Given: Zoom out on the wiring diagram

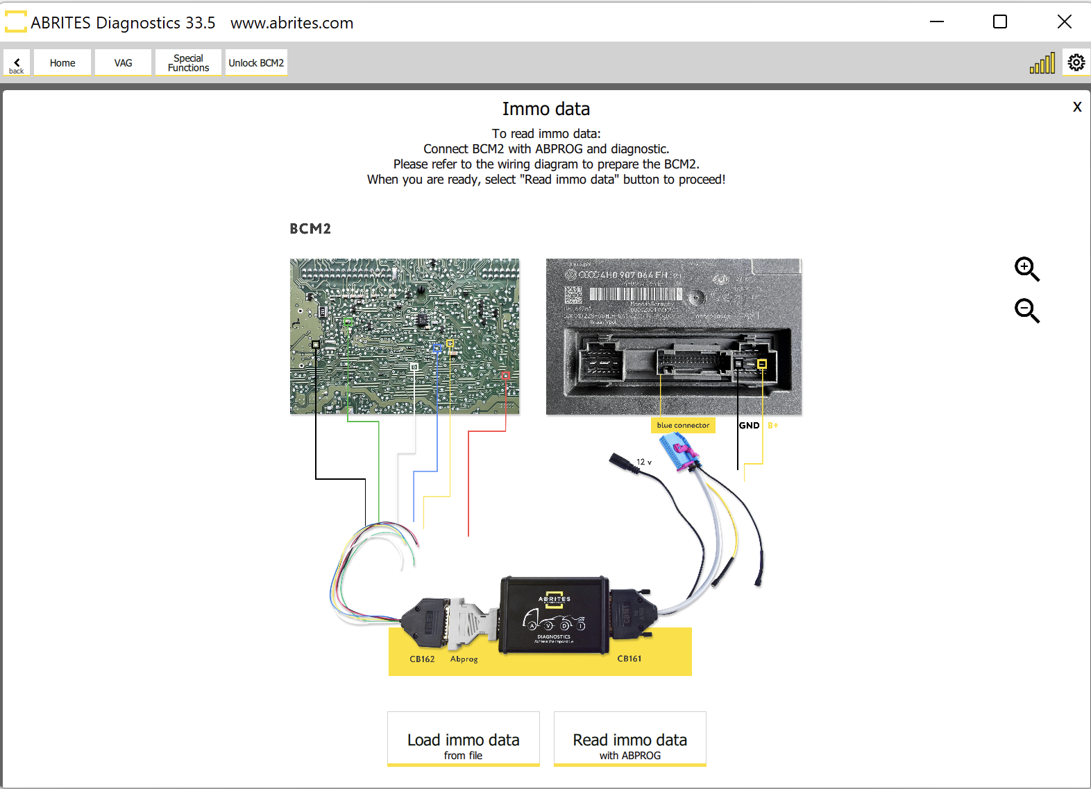Looking at the screenshot, I should 1027,311.
